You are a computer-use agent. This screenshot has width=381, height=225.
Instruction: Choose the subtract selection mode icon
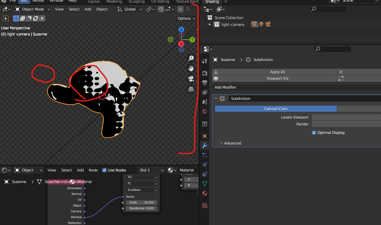click(x=29, y=18)
